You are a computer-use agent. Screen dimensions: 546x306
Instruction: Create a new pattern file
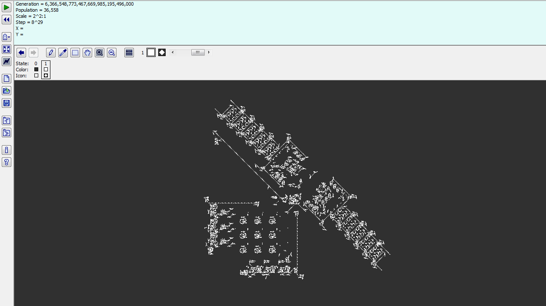coord(7,79)
